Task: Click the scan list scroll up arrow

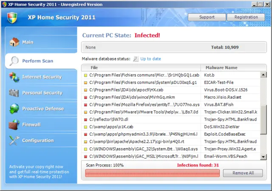Action: 263,75
